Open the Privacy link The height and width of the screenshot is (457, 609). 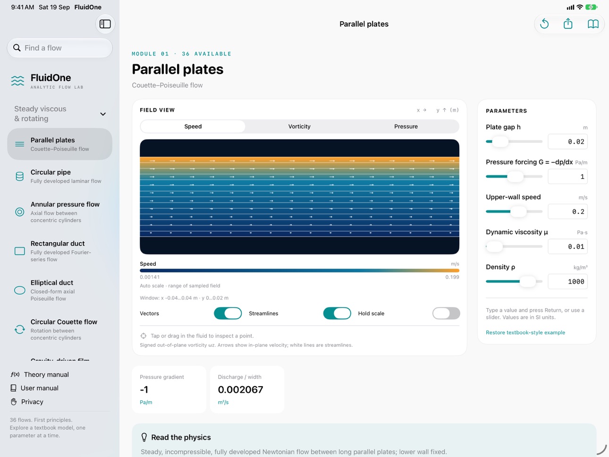pyautogui.click(x=27, y=402)
